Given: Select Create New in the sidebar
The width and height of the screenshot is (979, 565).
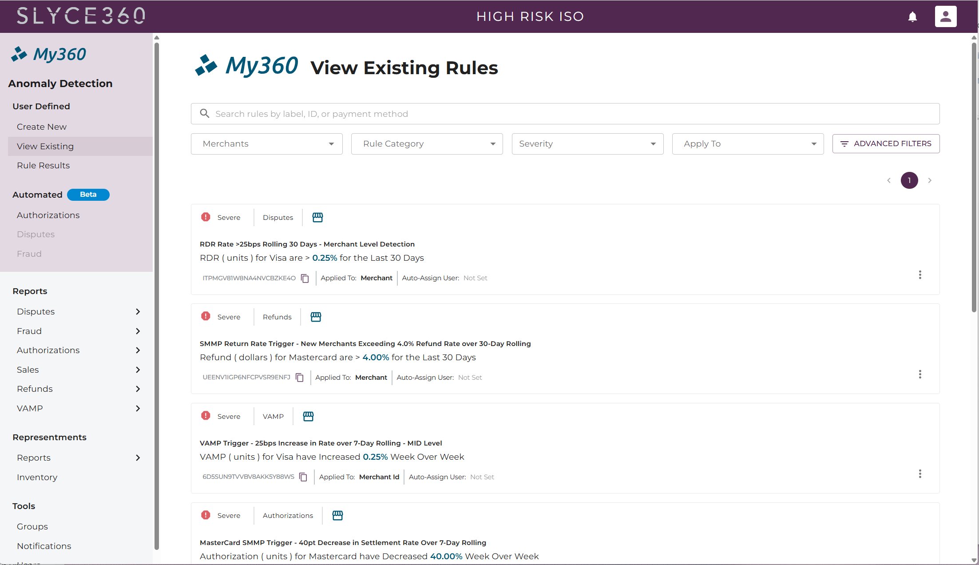Looking at the screenshot, I should (42, 127).
